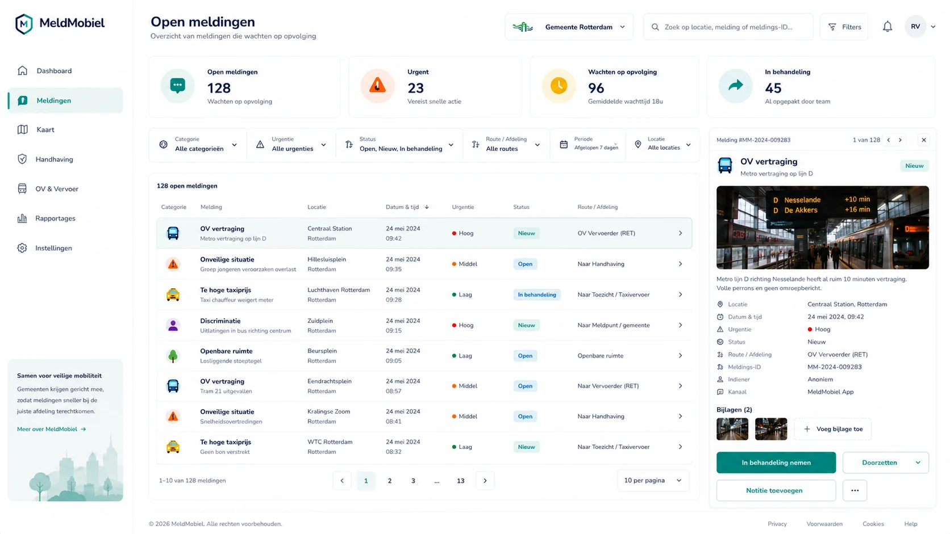This screenshot has height=534, width=950.
Task: Follow the Meer over MeldMobiel link
Action: (x=52, y=429)
